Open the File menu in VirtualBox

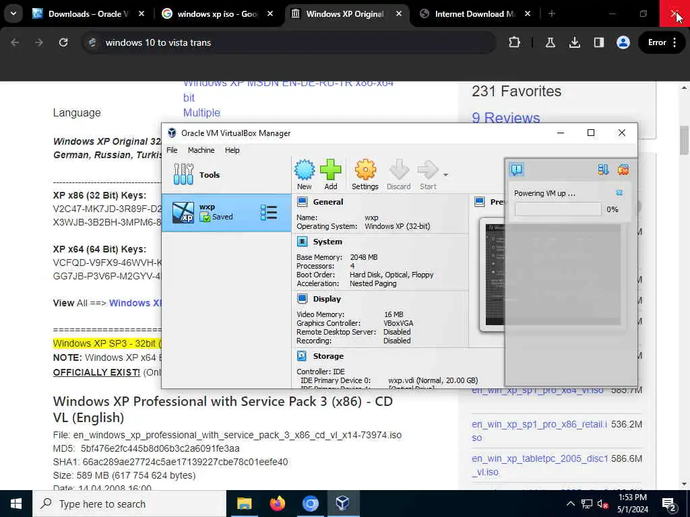[172, 150]
